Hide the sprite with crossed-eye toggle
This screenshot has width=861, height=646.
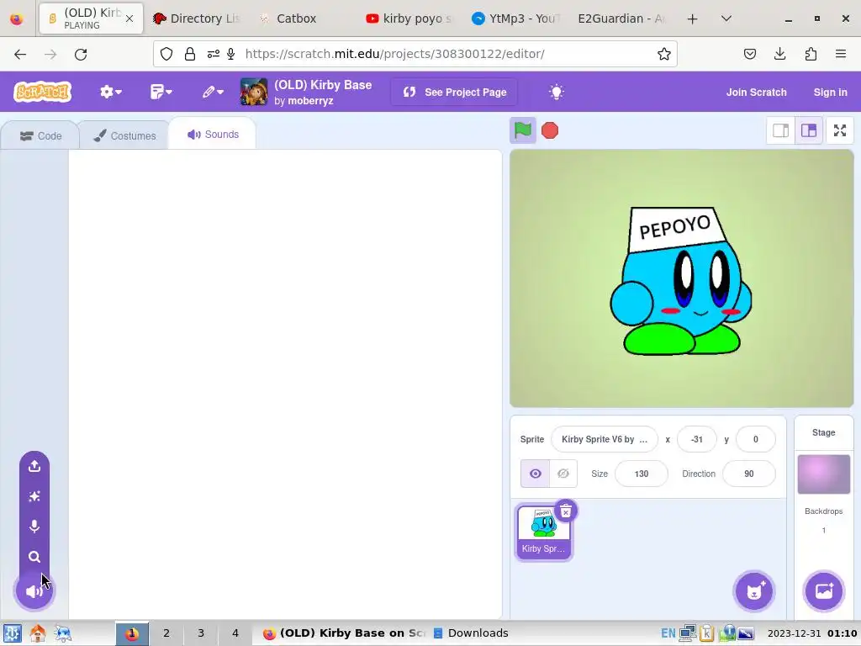[563, 474]
